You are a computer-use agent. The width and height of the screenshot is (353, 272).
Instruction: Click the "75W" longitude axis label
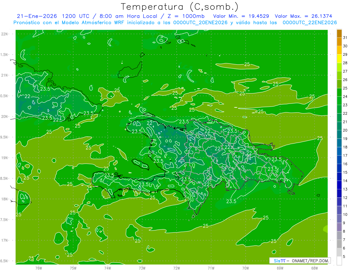(73, 268)
